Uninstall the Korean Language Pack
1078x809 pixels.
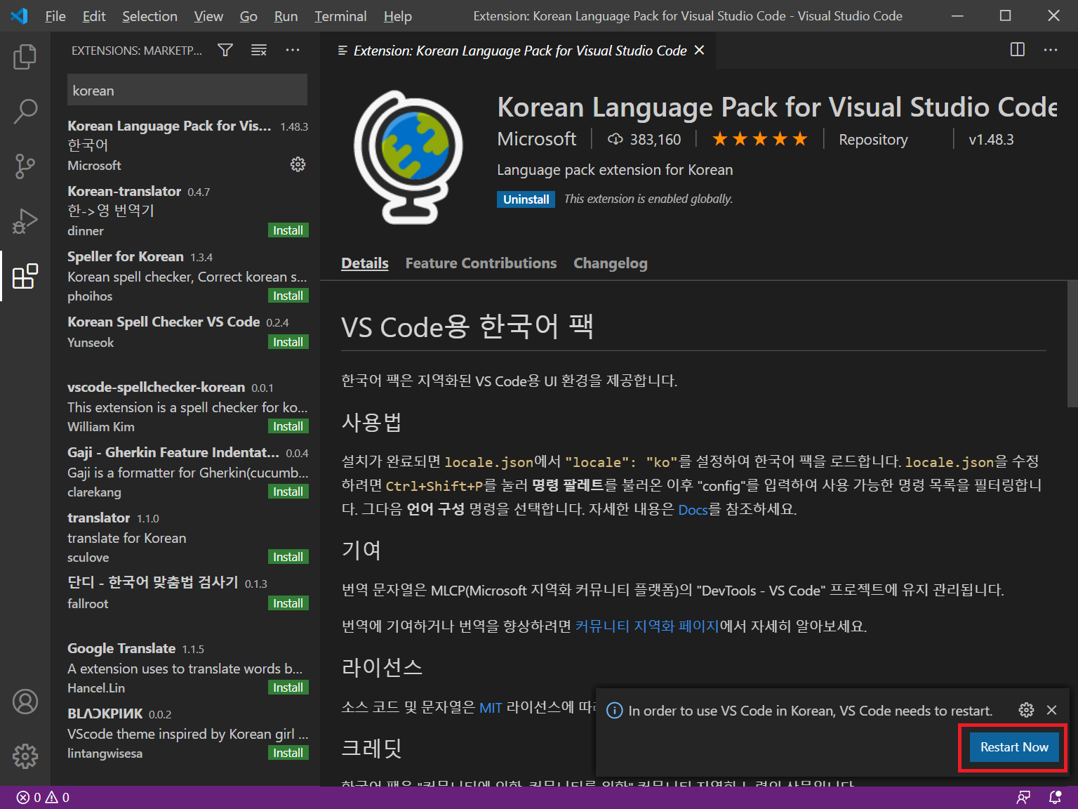[526, 199]
